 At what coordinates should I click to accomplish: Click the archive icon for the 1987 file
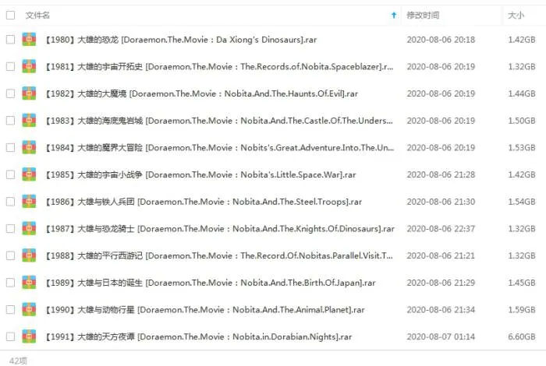29,228
